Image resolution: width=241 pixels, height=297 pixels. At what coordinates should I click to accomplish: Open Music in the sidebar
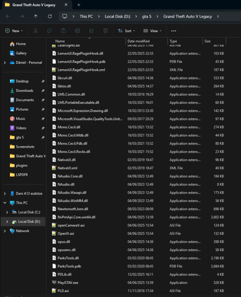click(17, 118)
